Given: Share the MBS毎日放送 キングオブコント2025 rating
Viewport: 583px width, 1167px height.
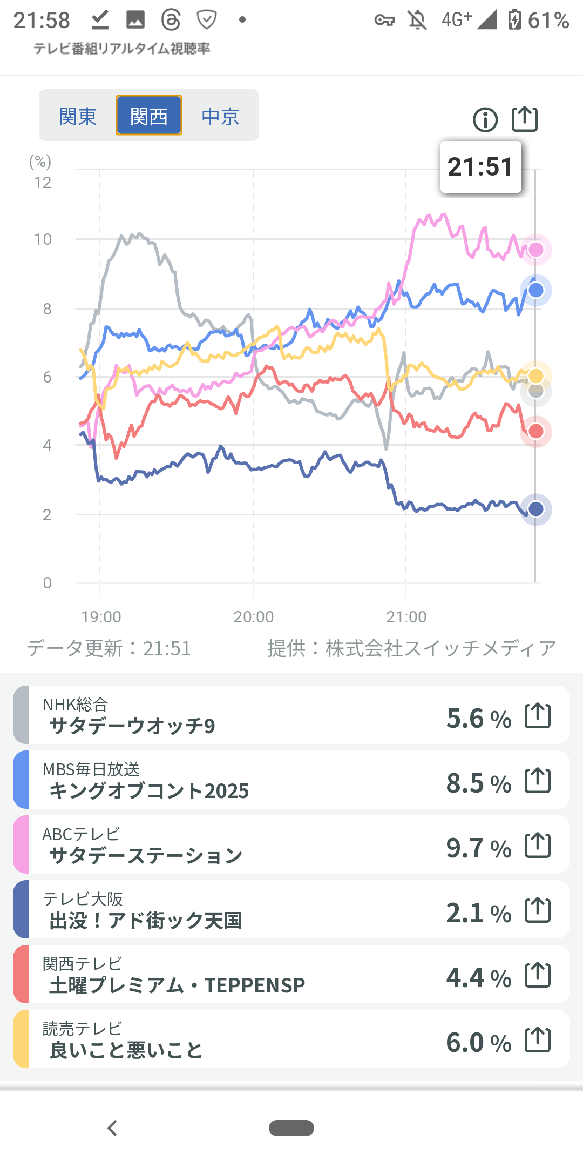Looking at the screenshot, I should (x=538, y=781).
